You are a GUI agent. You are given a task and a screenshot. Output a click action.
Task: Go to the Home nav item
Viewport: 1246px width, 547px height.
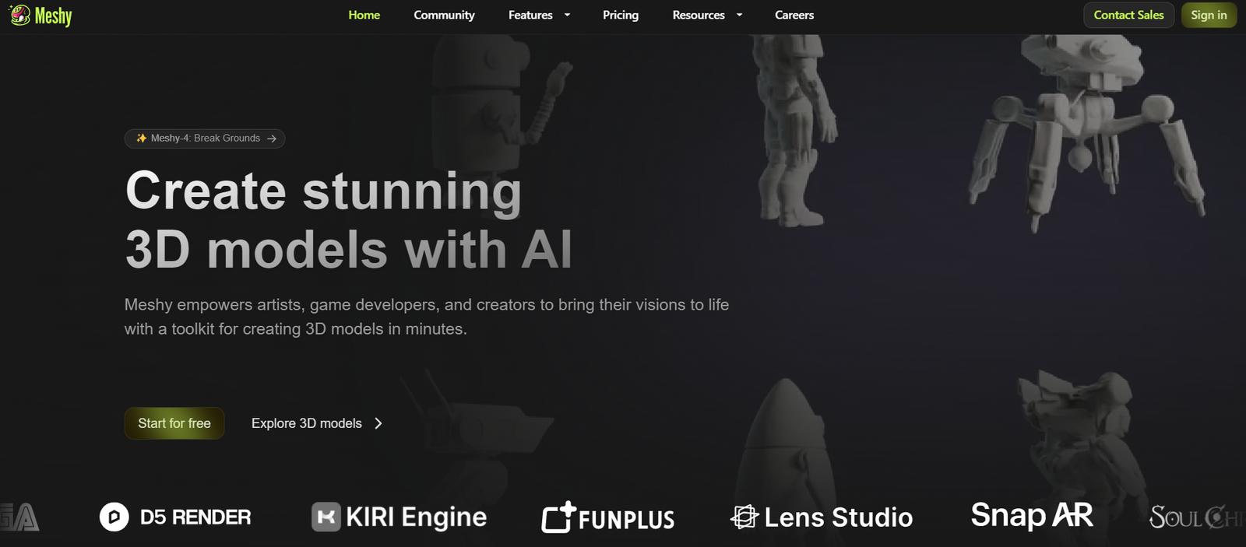coord(364,15)
